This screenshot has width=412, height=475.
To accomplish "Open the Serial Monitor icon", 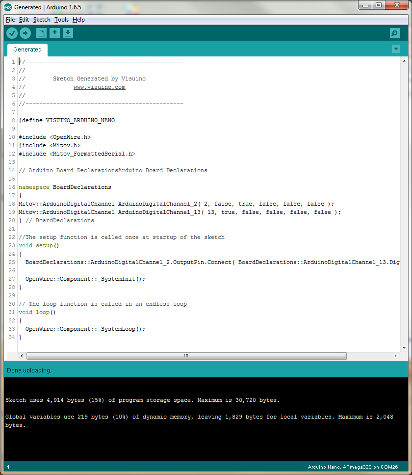I will coord(395,33).
